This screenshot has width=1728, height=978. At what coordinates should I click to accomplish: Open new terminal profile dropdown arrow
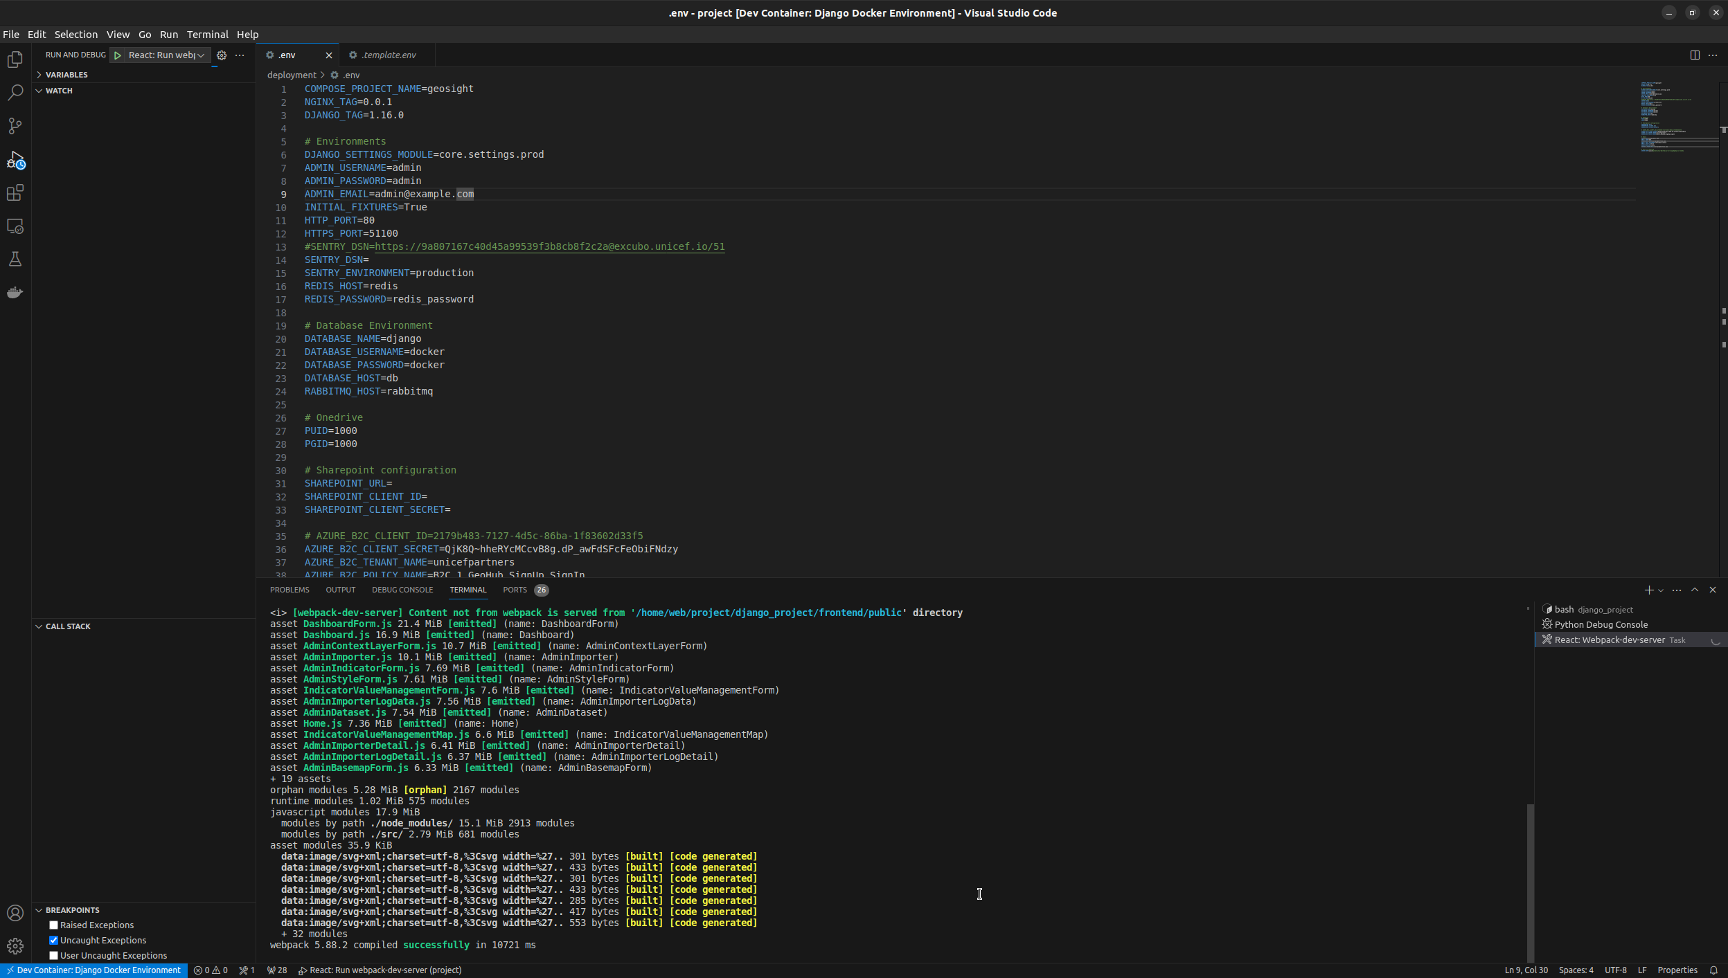pos(1661,590)
